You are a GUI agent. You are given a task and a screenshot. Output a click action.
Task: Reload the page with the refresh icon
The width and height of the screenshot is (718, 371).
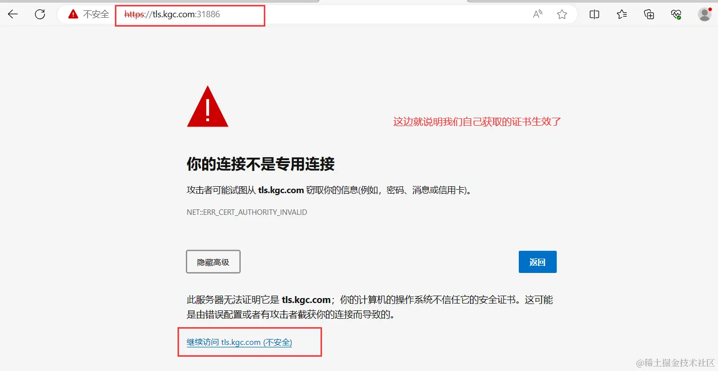pos(40,14)
